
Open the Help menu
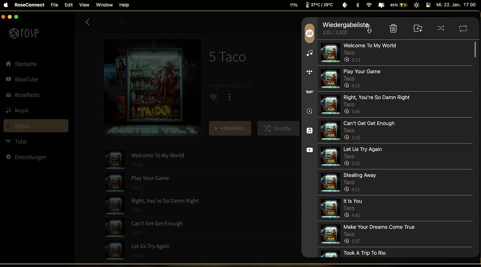(124, 5)
